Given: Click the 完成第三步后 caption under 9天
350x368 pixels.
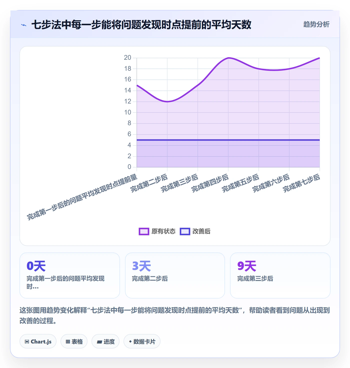Looking at the screenshot, I should pos(255,278).
